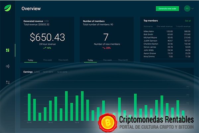Select member Nina Simms
Viewport: 199px width, 133px height.
pos(149,57)
